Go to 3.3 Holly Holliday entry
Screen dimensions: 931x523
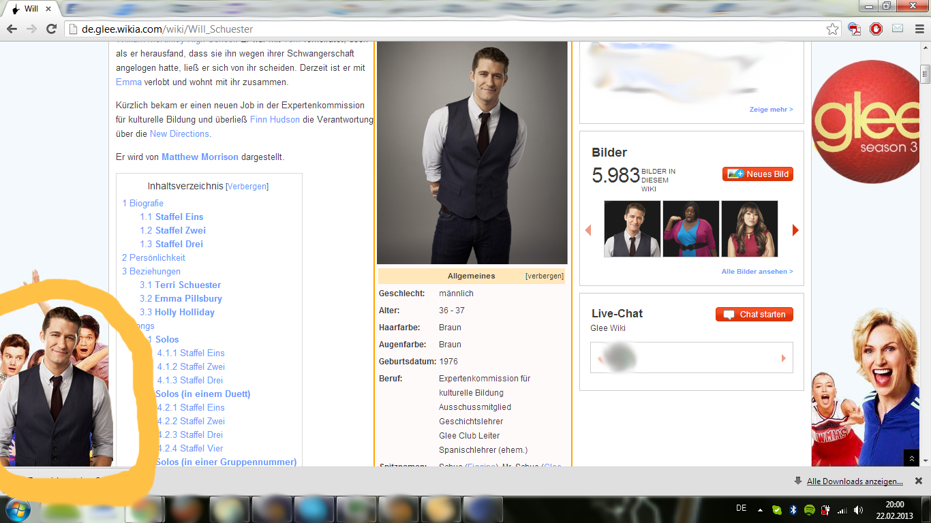tap(177, 312)
